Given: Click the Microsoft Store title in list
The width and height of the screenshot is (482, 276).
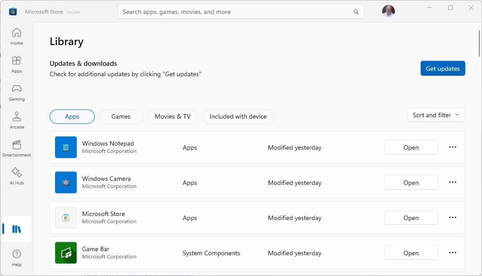Looking at the screenshot, I should [x=103, y=214].
